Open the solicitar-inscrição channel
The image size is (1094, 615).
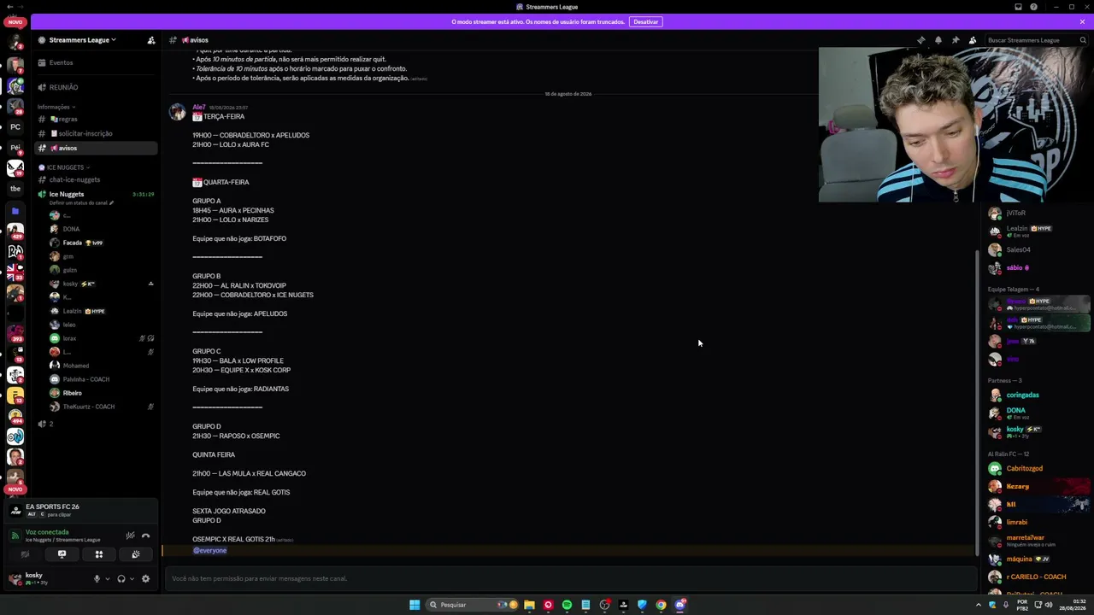point(96,133)
